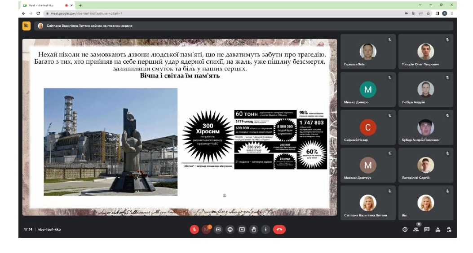The height and width of the screenshot is (253, 473).
Task: Open the chat with everyone panel
Action: [427, 230]
